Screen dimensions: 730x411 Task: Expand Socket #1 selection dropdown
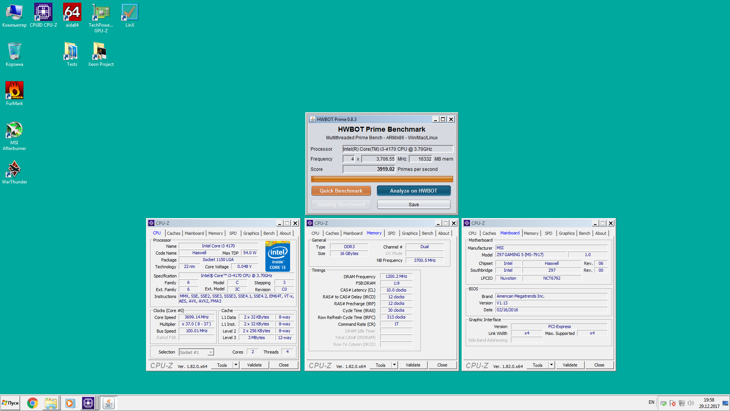point(210,352)
